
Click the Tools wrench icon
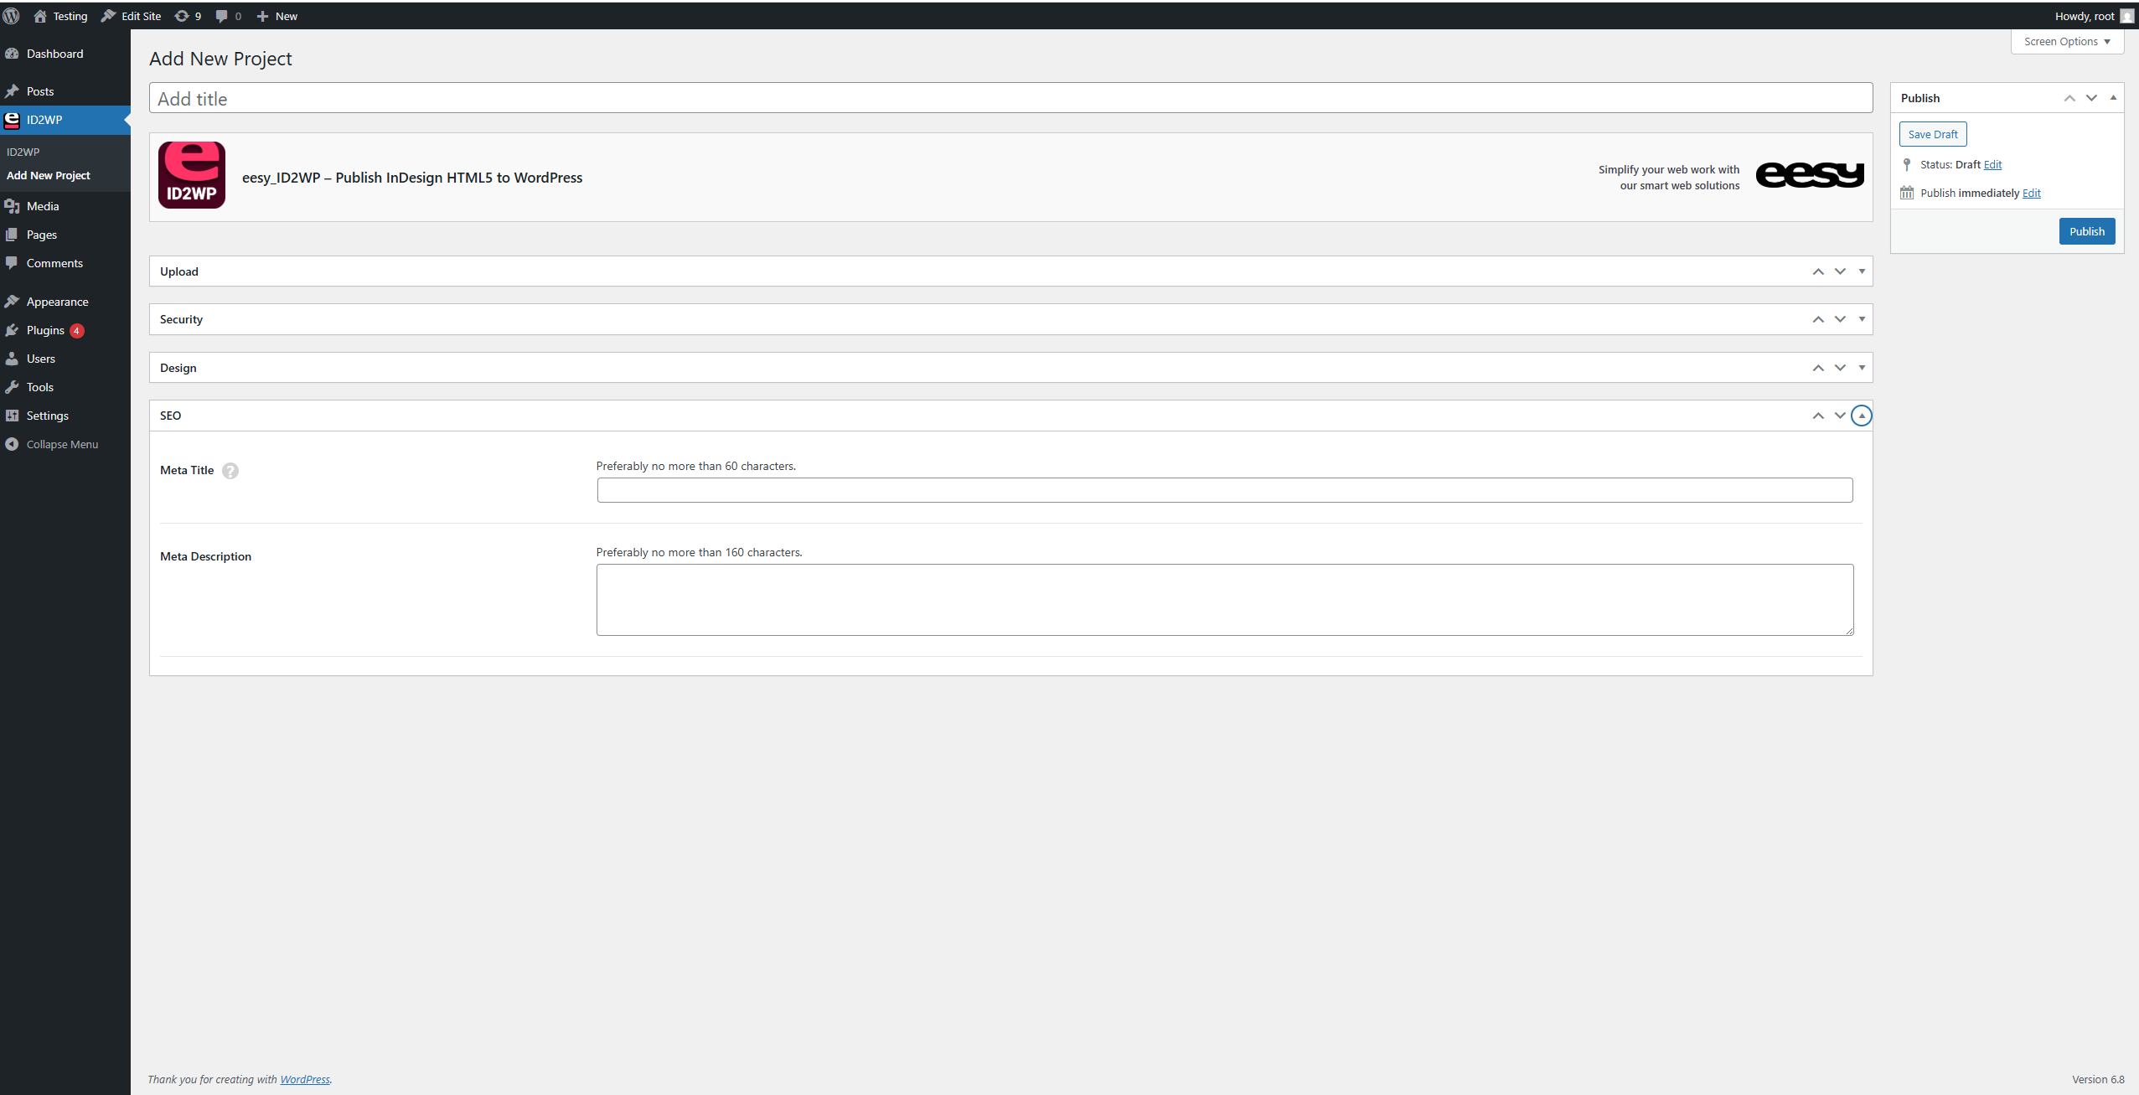coord(12,387)
